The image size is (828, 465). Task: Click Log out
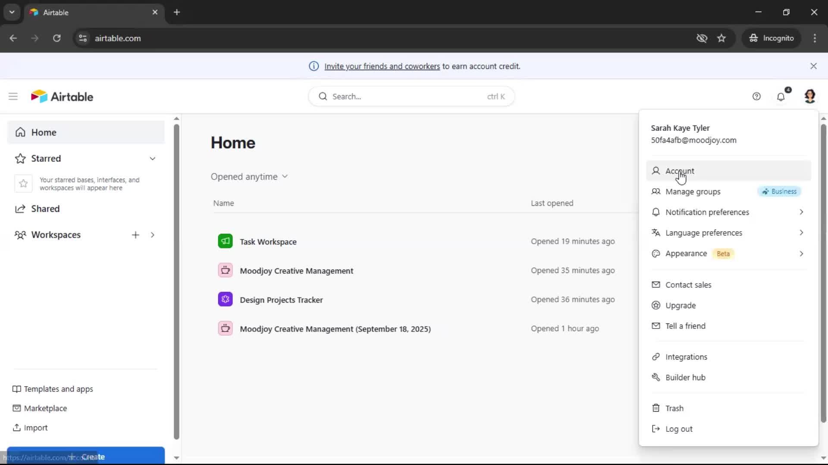click(x=728, y=429)
